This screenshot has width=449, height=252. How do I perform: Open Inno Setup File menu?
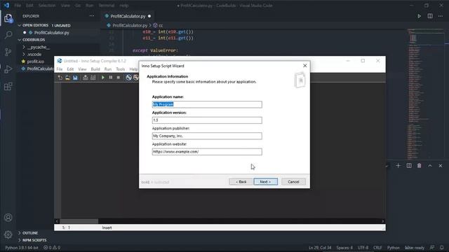pos(60,69)
